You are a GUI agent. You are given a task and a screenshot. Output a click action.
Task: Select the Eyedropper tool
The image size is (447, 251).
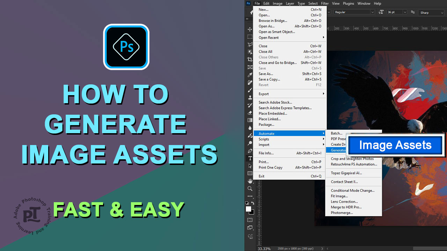click(x=250, y=75)
